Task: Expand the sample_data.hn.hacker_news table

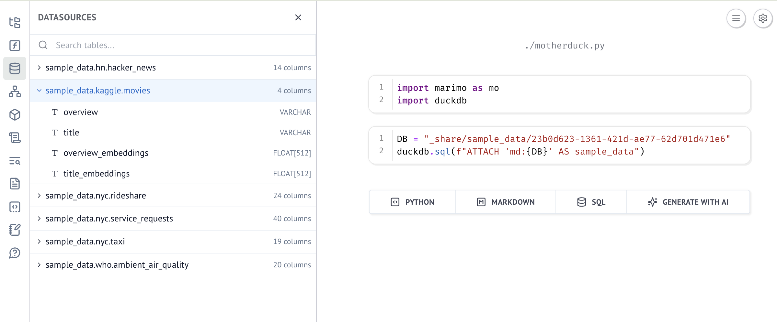Action: [100, 68]
